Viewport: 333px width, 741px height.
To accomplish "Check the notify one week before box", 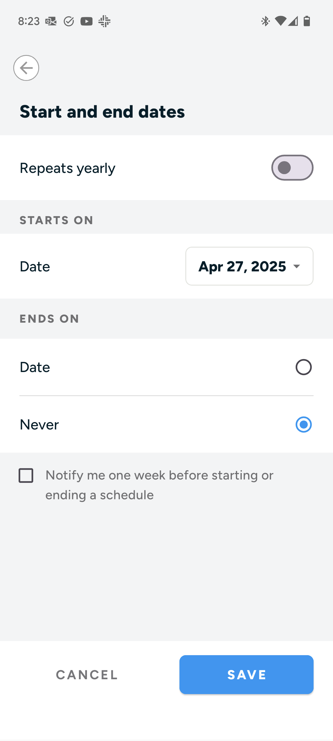I will point(26,475).
